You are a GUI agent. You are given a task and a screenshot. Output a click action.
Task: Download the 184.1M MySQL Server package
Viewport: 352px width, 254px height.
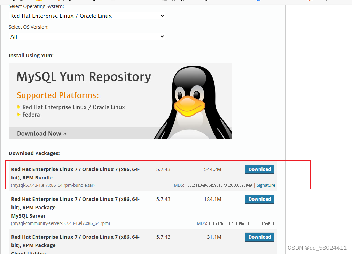coord(259,199)
